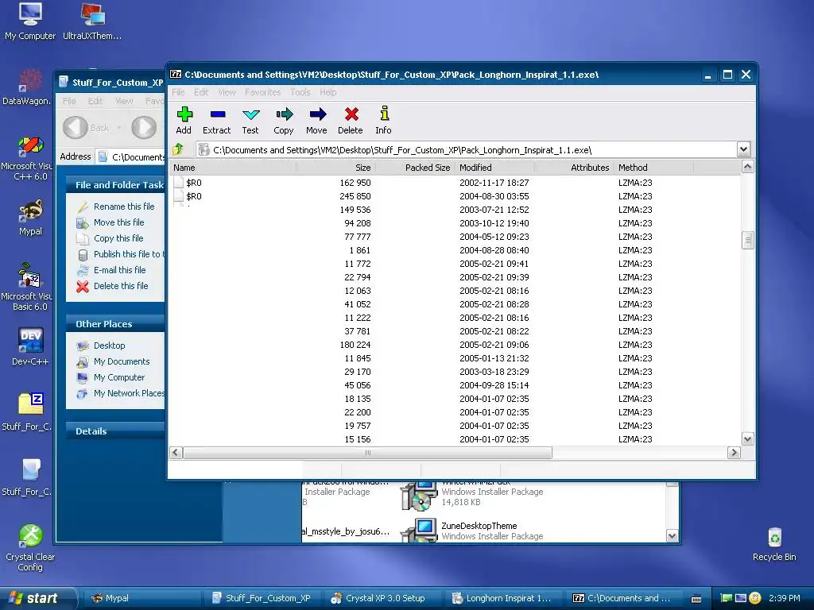Screen dimensions: 814x610
Task: Select the row with size 180 224
Action: pos(455,345)
